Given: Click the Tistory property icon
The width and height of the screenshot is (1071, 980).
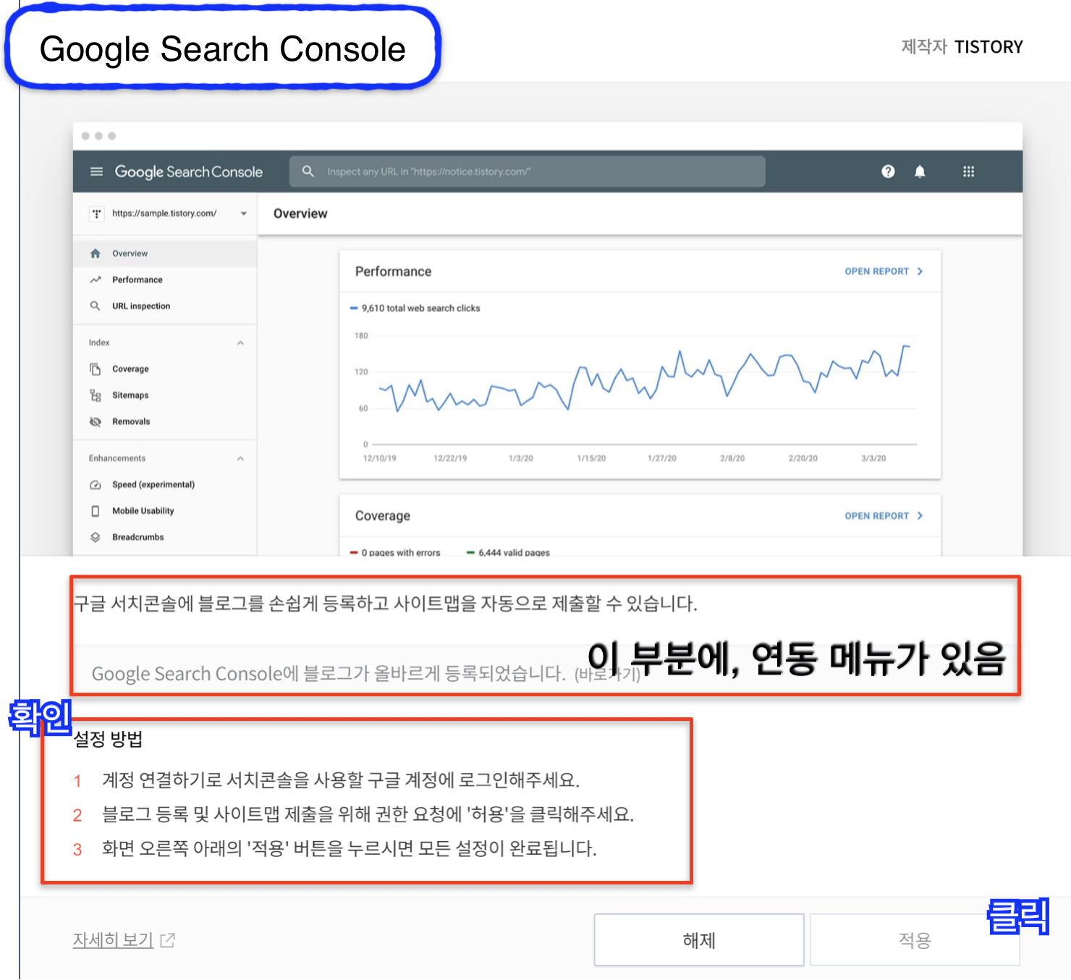Looking at the screenshot, I should click(x=96, y=214).
